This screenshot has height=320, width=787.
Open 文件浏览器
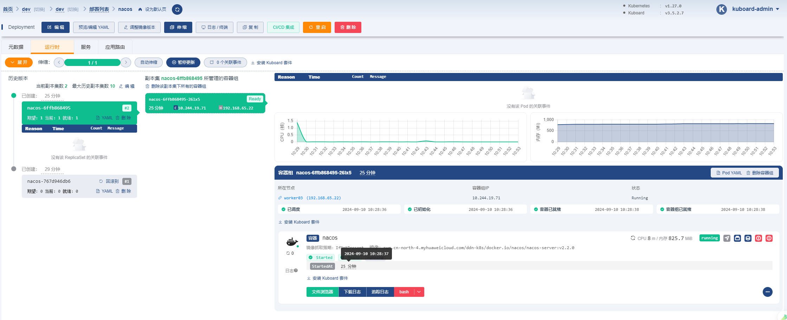point(322,292)
